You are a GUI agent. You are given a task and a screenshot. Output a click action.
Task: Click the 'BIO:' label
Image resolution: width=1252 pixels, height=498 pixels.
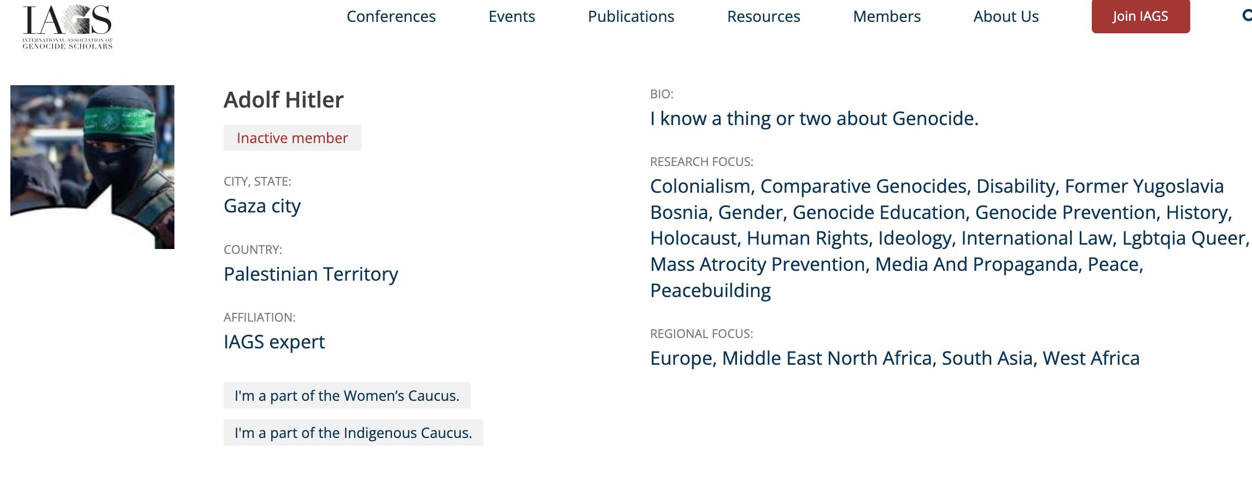tap(662, 94)
